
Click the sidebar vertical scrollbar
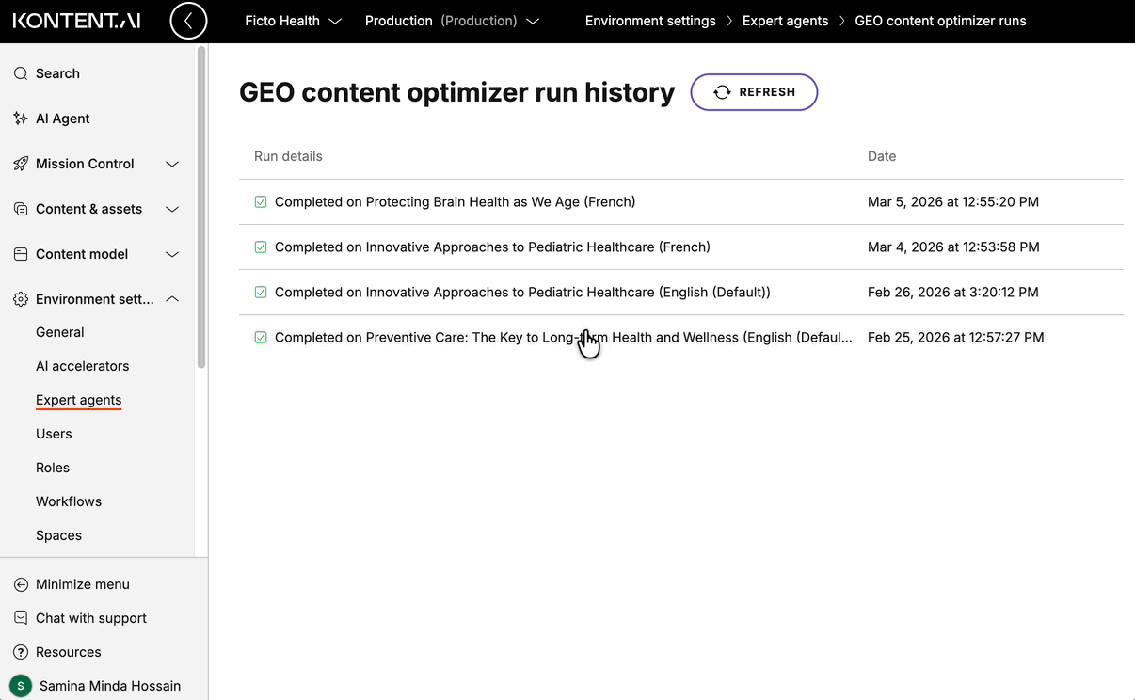pyautogui.click(x=200, y=207)
